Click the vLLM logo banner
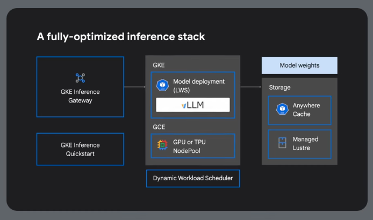Viewport: 373px width, 220px height. 193,105
